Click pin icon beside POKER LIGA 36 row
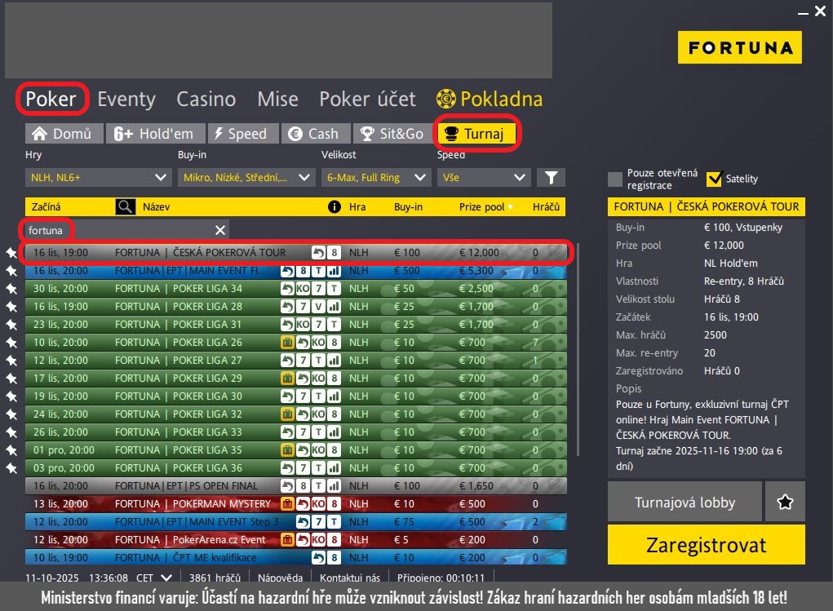Viewport: 833px width, 611px height. [x=11, y=468]
